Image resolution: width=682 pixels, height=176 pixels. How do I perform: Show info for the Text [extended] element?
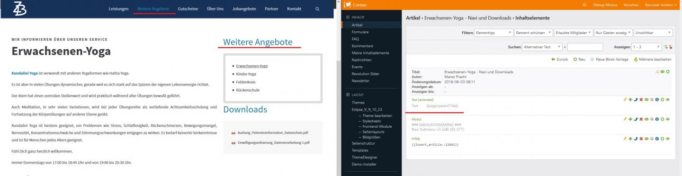pos(657,99)
